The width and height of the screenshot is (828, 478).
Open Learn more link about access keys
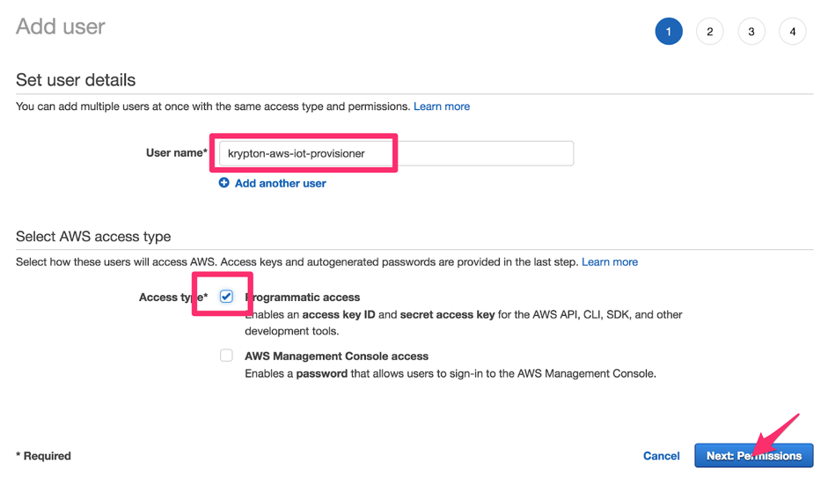(610, 262)
